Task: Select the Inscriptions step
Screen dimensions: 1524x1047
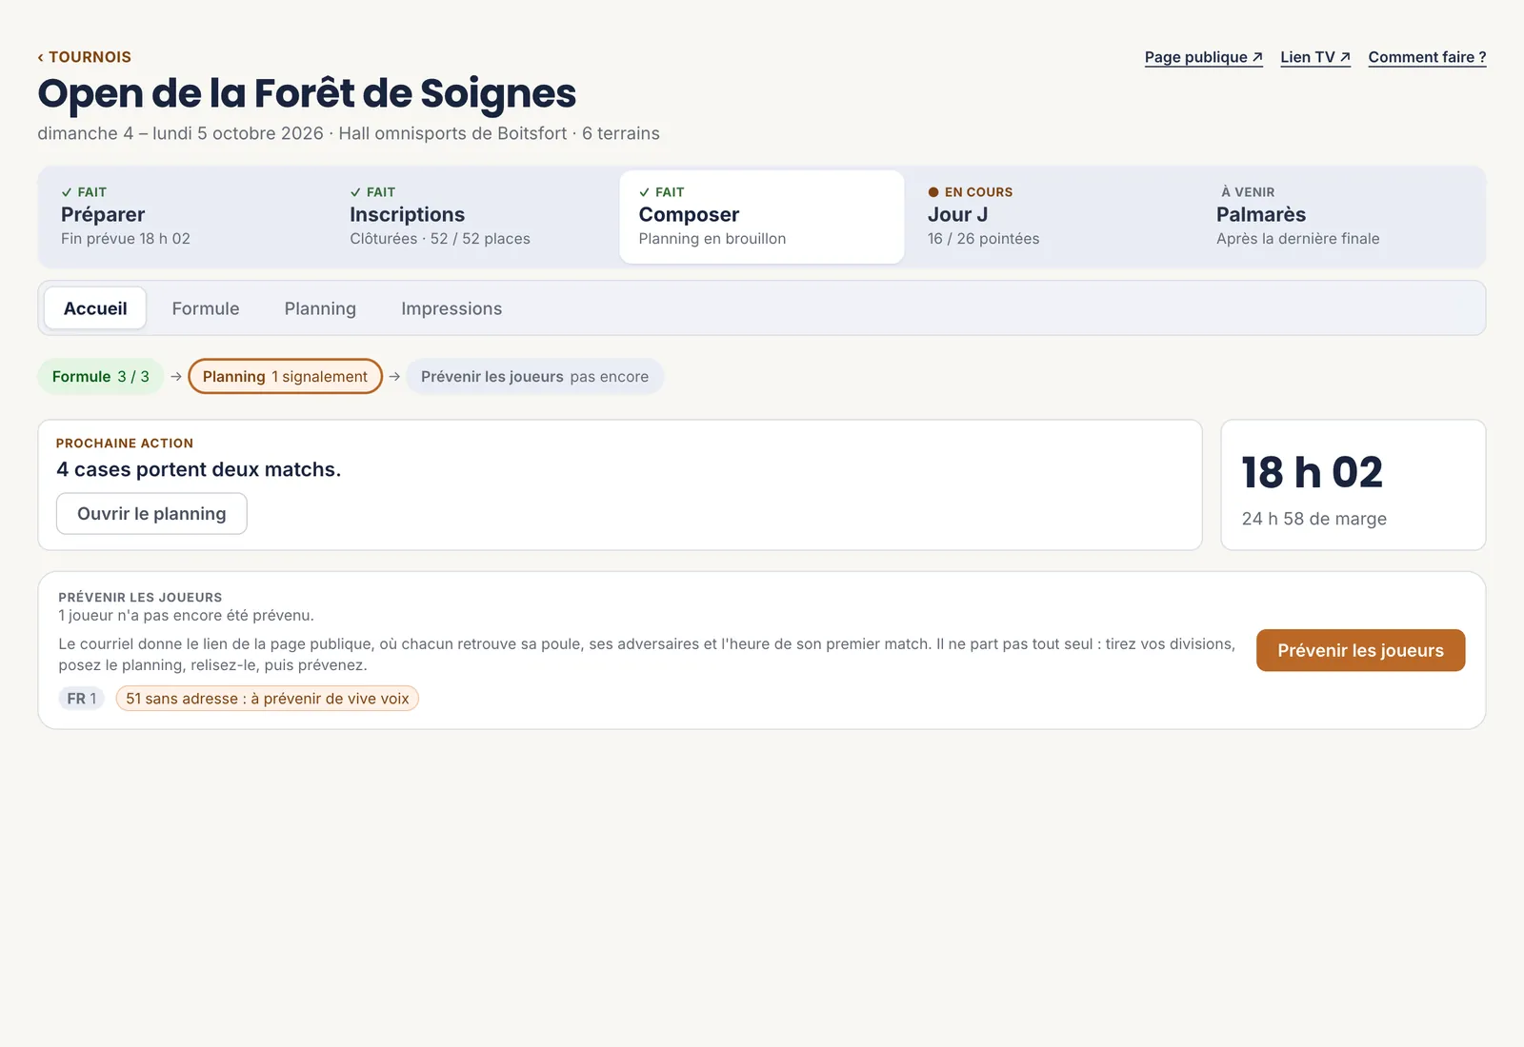Action: tap(472, 217)
